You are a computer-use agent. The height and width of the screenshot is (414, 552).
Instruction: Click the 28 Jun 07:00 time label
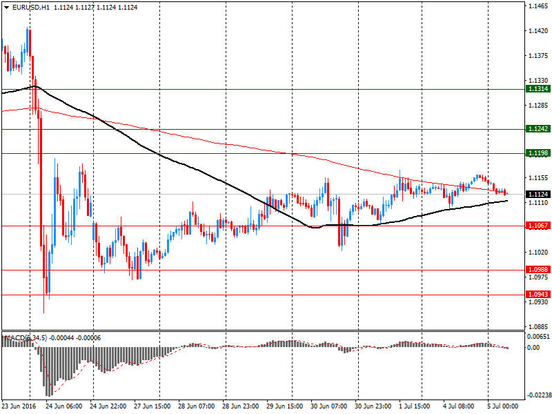click(196, 406)
